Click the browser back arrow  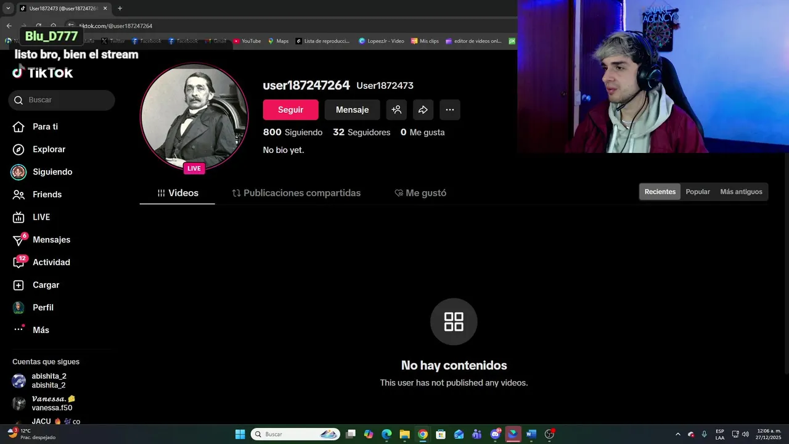(9, 26)
